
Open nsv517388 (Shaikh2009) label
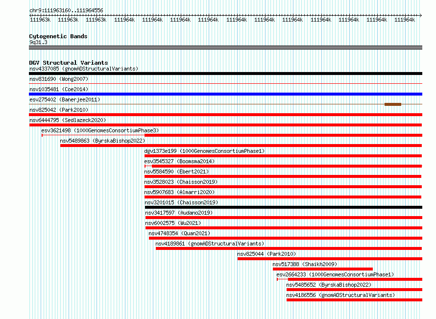coord(305,264)
